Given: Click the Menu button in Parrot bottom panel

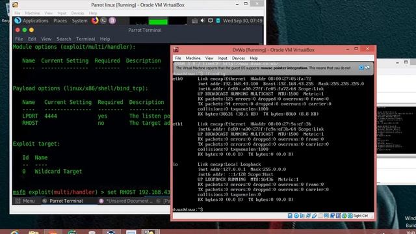Looking at the screenshot, I should tap(25, 201).
